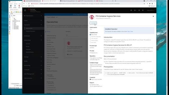Bookmark this page with star icon
This screenshot has height=95, width=169.
pyautogui.click(x=144, y=3)
